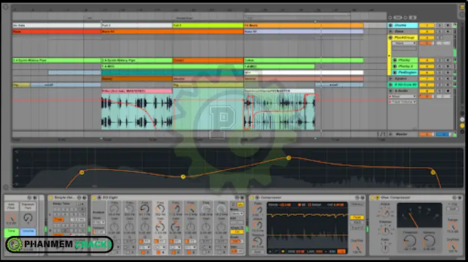Click the Compressor save preset icon

(363, 197)
